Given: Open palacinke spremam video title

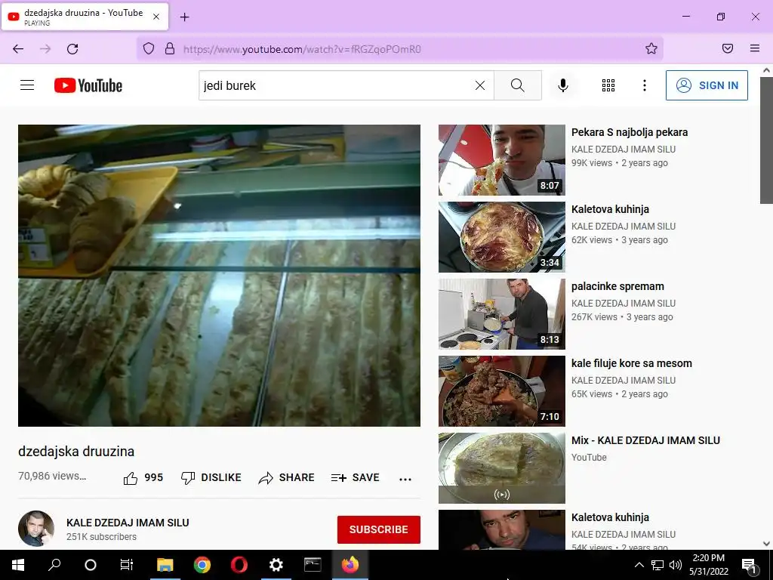Looking at the screenshot, I should tap(617, 286).
